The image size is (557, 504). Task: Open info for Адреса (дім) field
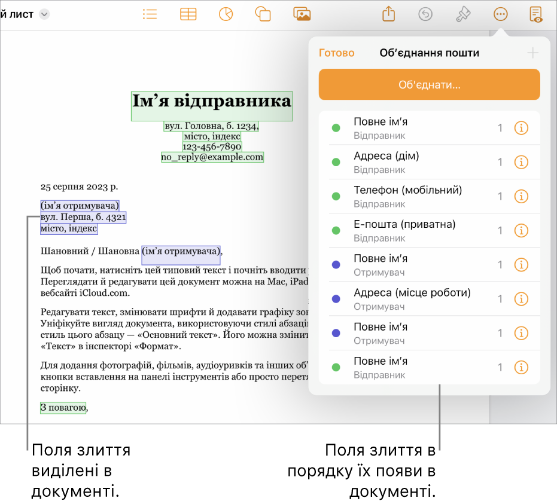[x=521, y=162]
